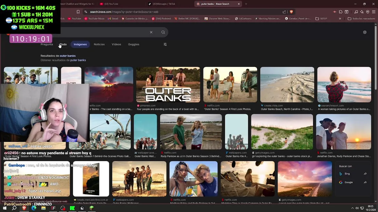Open sunset over the outer banks aerial image
This screenshot has height=212, width=378.
tap(305, 179)
